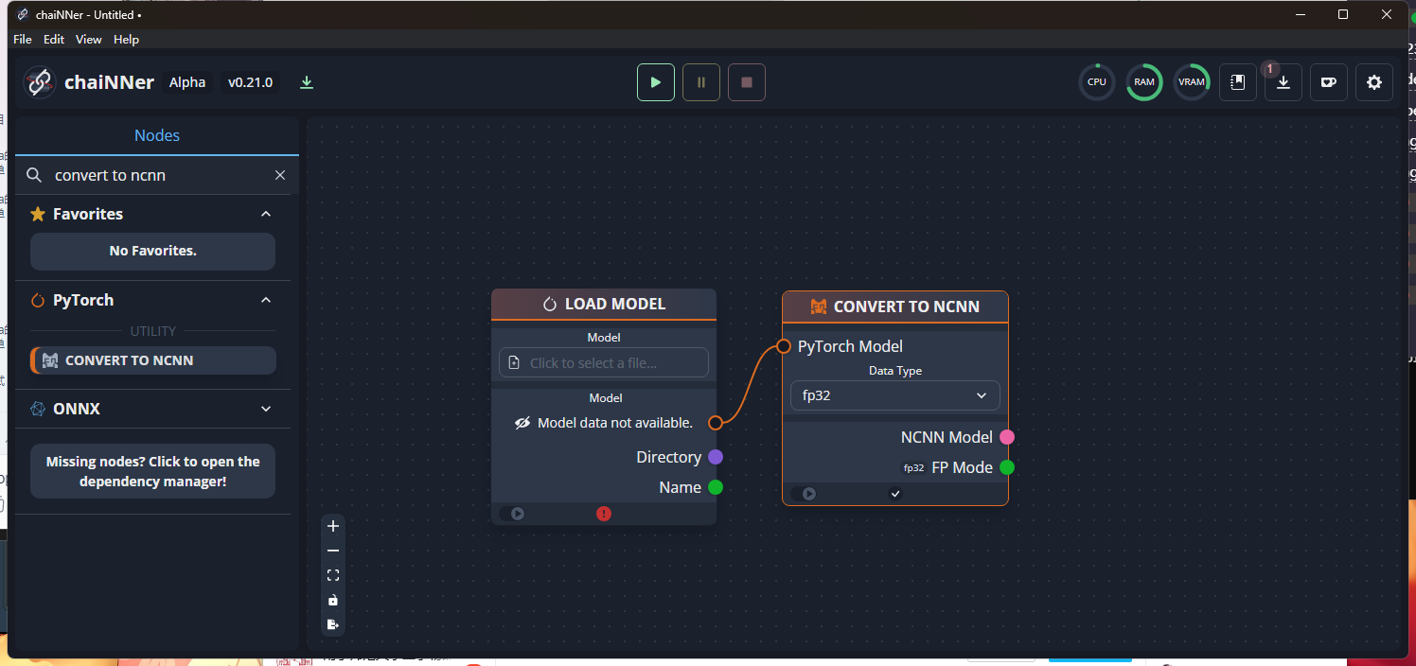
Task: Open the node documentation button
Action: coord(1237,82)
